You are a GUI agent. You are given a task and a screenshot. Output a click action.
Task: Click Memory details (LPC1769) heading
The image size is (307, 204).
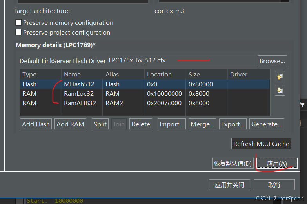(56, 45)
